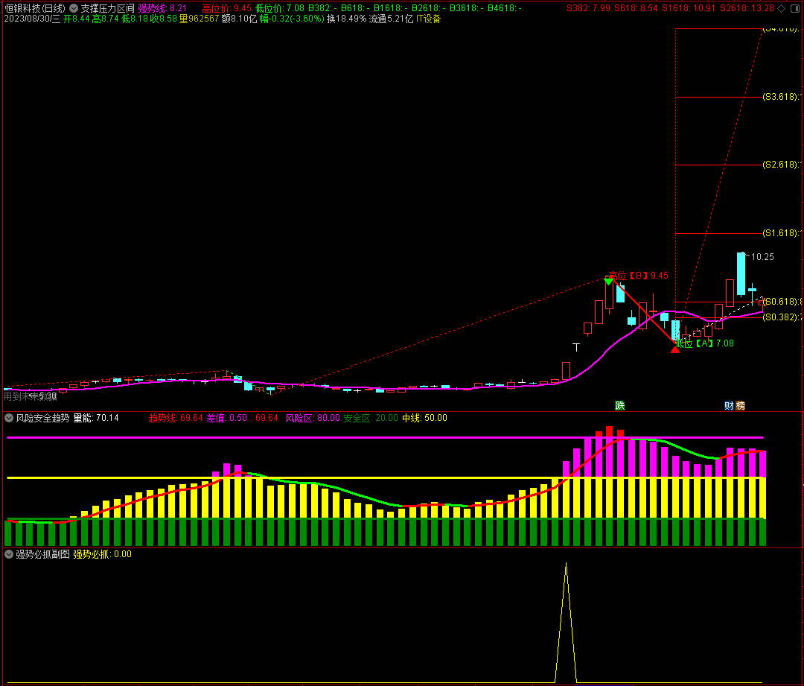Click the 2023/08/30/三 date text
Viewport: 804px width, 686px height.
[32, 19]
